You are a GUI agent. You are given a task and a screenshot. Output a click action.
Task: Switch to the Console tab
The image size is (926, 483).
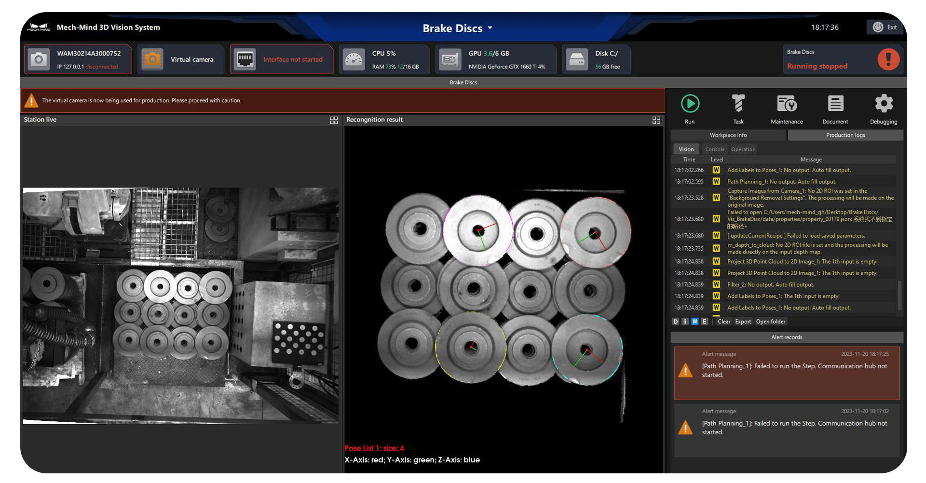pos(714,149)
